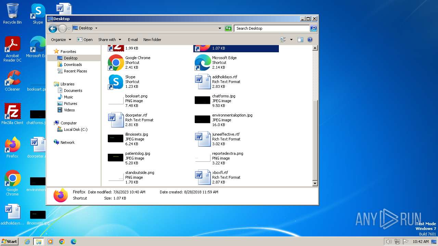This screenshot has height=246, width=438.
Task: Open Chrome from the taskbar
Action: tap(62, 242)
